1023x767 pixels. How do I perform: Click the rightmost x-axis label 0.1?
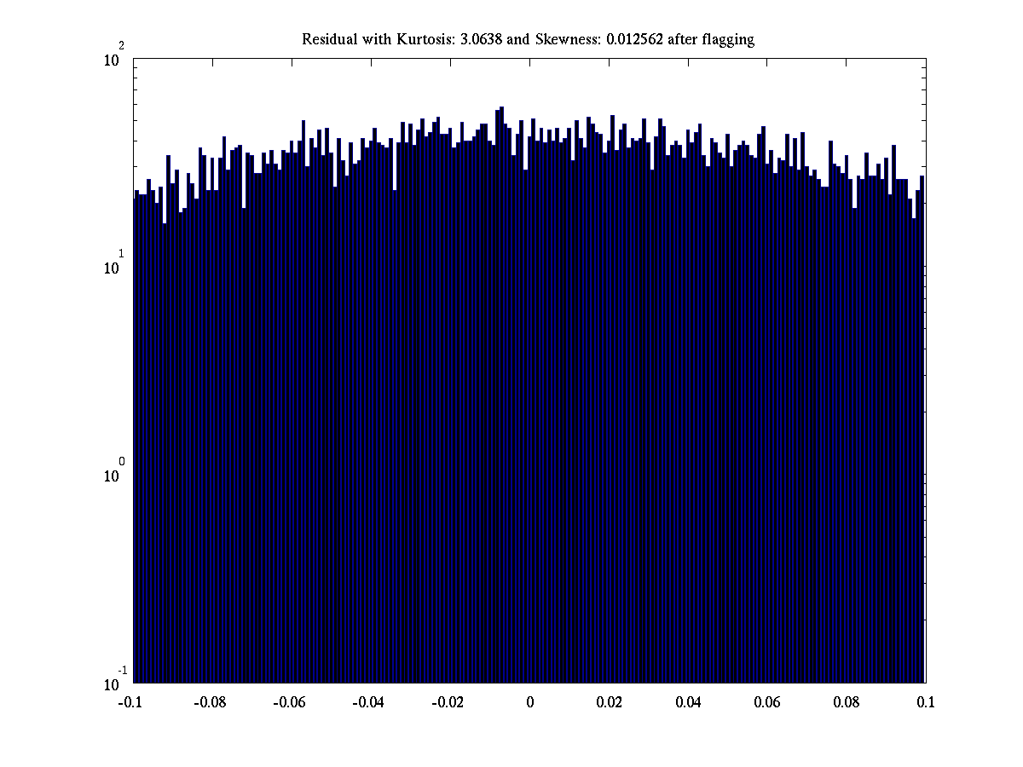click(926, 702)
